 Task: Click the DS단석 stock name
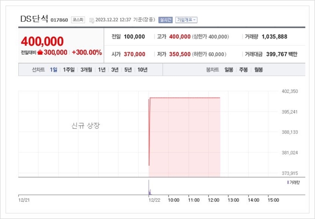click(x=34, y=19)
